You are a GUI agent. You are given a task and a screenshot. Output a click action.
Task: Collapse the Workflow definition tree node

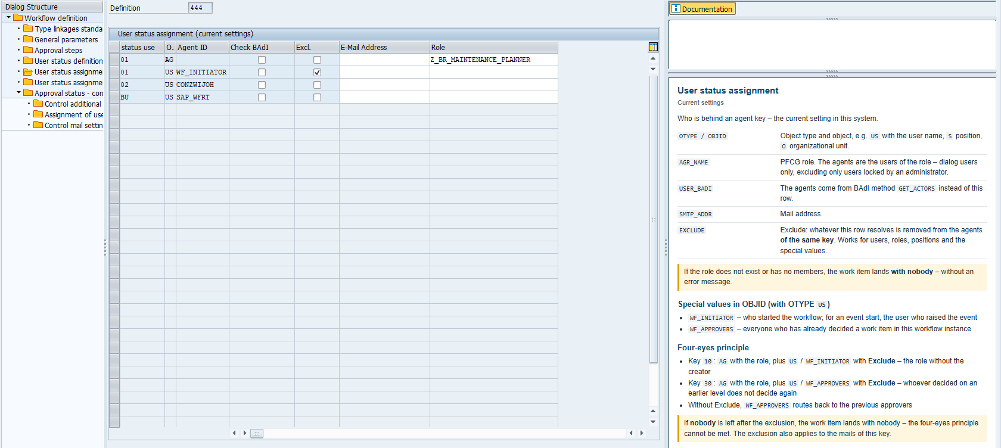(8, 18)
